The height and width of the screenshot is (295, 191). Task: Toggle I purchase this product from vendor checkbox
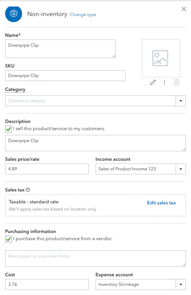point(9,239)
